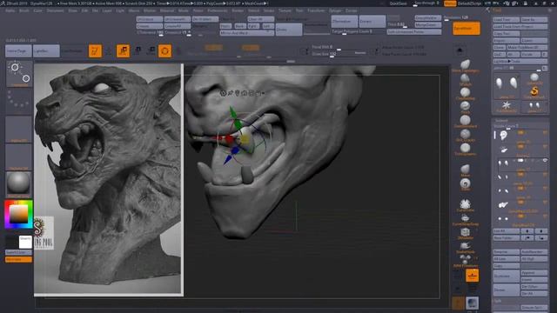The height and width of the screenshot is (313, 557).
Task: Select the Move Topological brush
Action: pos(465,66)
